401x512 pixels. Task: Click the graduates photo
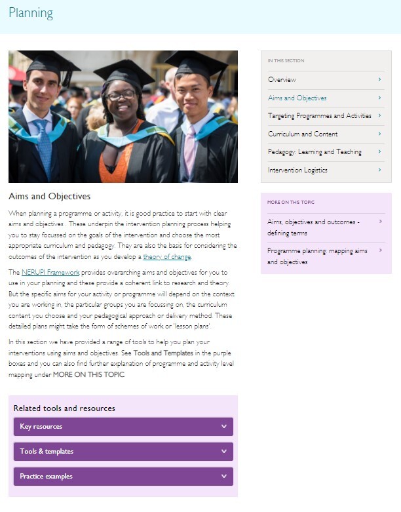click(x=123, y=117)
